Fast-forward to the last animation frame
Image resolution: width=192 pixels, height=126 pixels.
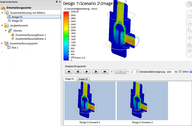pyautogui.click(x=105, y=72)
